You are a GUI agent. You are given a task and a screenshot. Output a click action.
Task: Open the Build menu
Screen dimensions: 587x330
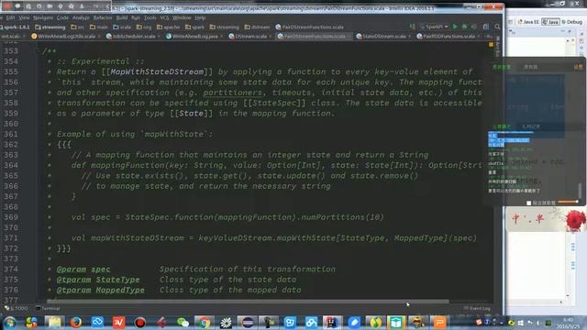122,17
